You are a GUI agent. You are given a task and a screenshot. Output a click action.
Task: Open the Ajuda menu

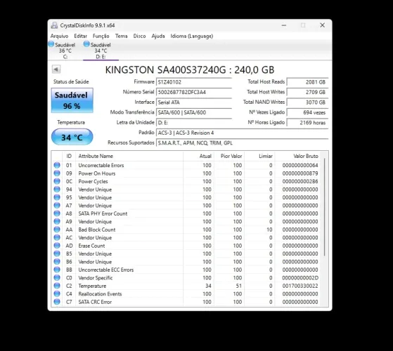(x=158, y=36)
